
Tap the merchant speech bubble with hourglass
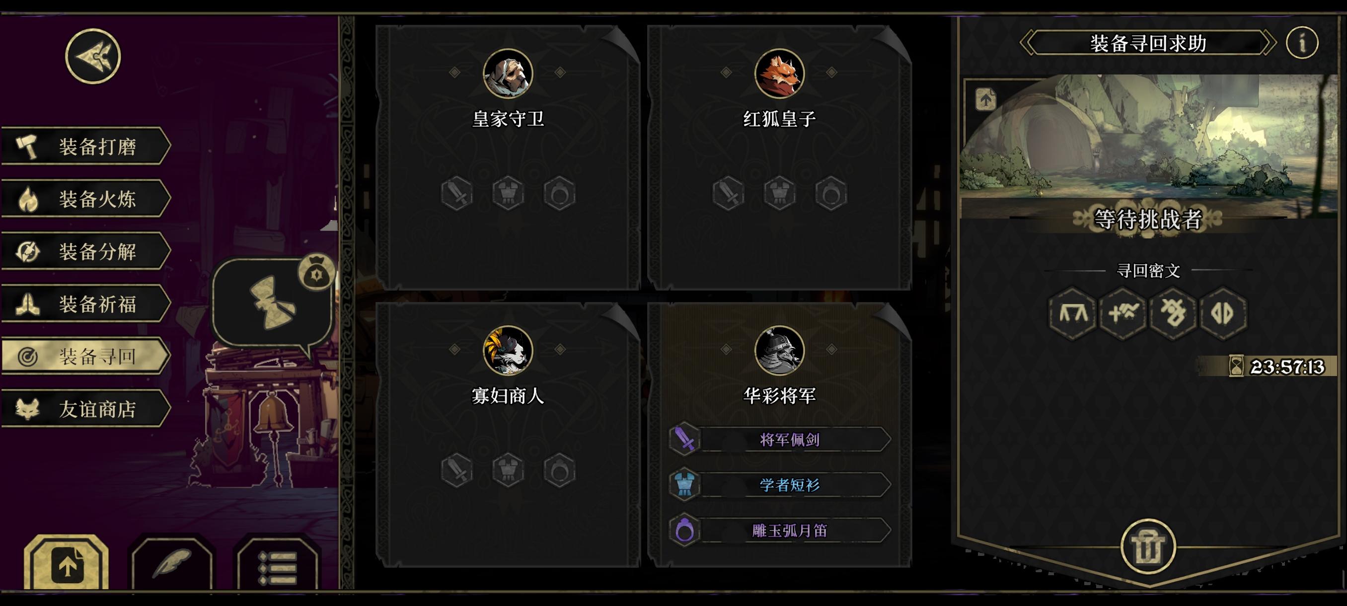272,302
